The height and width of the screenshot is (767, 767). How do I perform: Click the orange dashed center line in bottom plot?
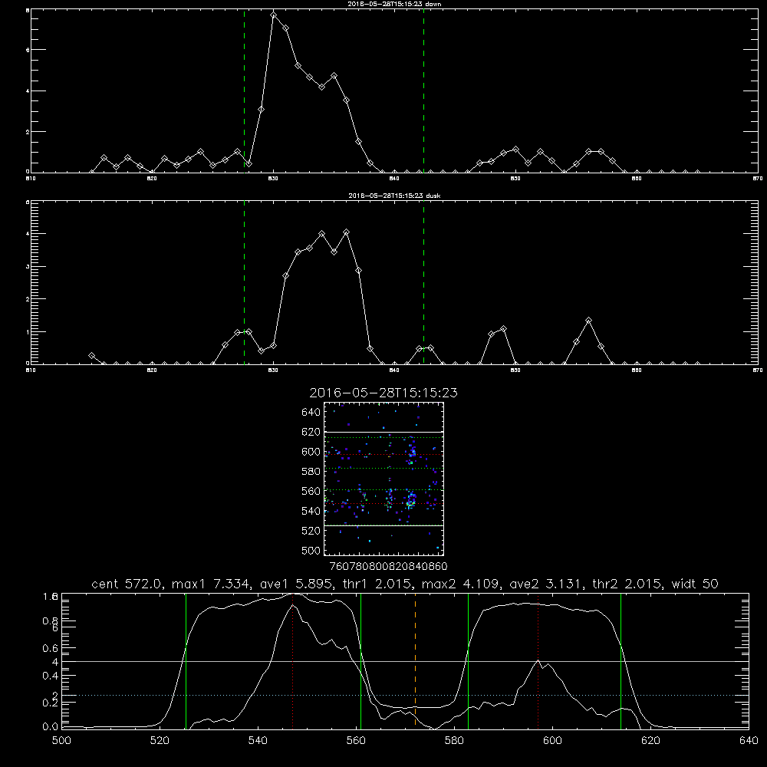(x=415, y=660)
